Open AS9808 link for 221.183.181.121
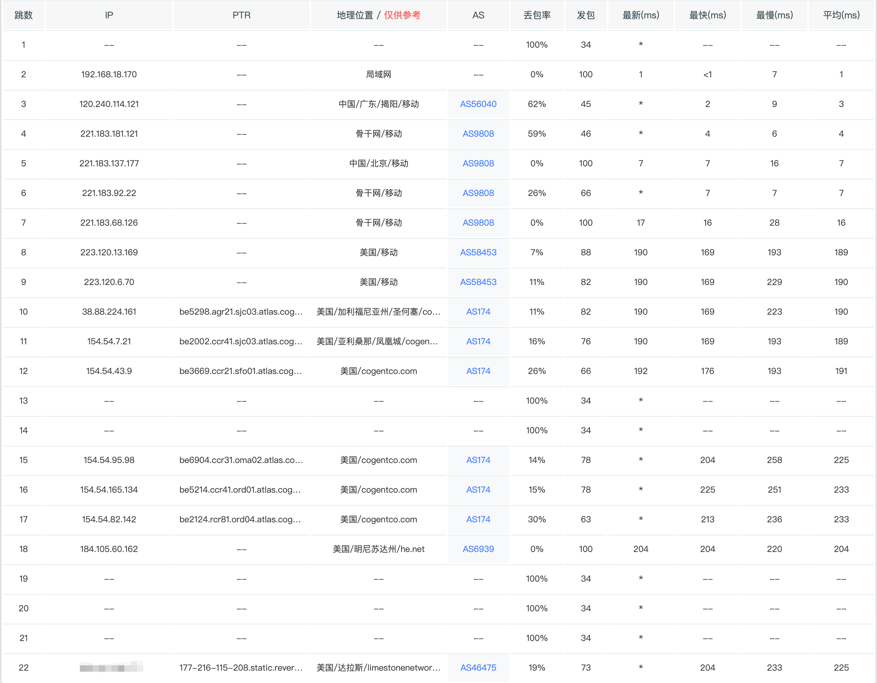 [478, 134]
